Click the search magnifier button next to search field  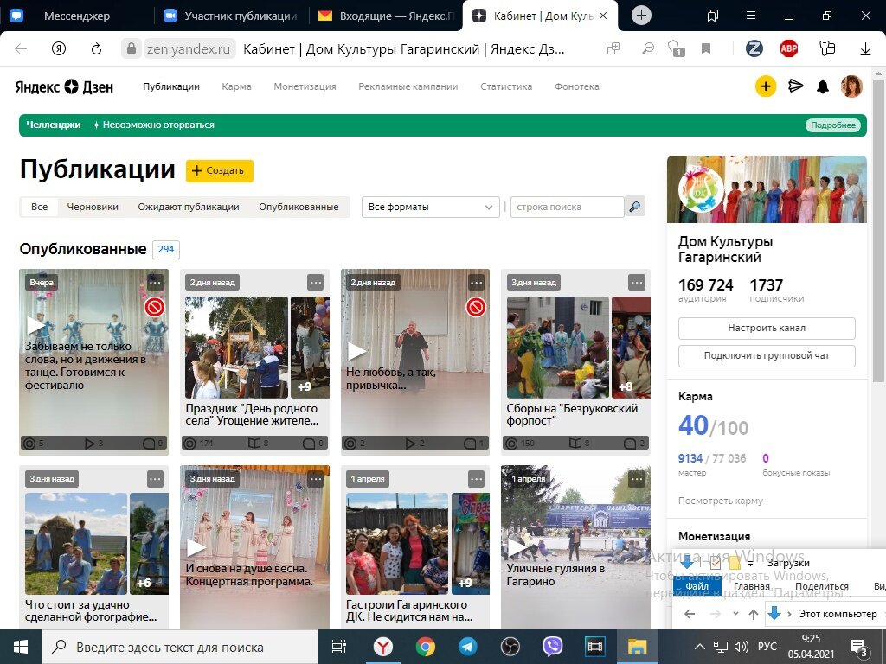tap(635, 207)
